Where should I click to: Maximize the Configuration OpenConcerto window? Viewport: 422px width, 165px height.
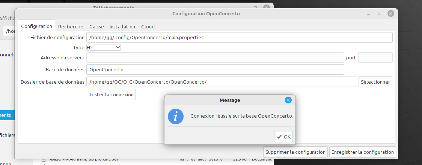380,13
